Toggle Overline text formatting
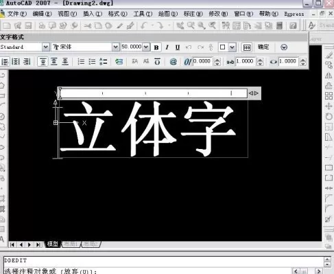 pos(157,61)
